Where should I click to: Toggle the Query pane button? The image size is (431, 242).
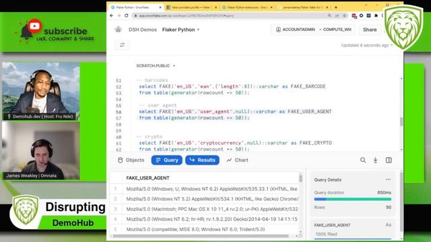coord(166,160)
